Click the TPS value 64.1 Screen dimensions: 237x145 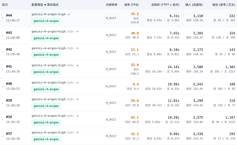[x=135, y=118]
